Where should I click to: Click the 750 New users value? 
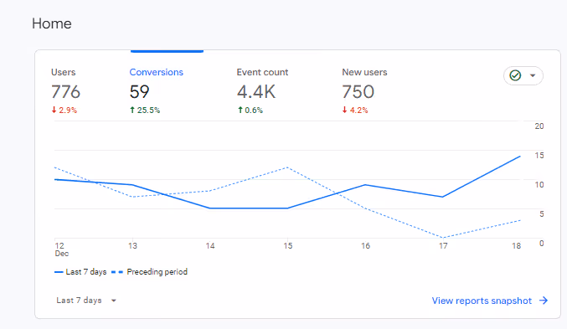point(358,92)
